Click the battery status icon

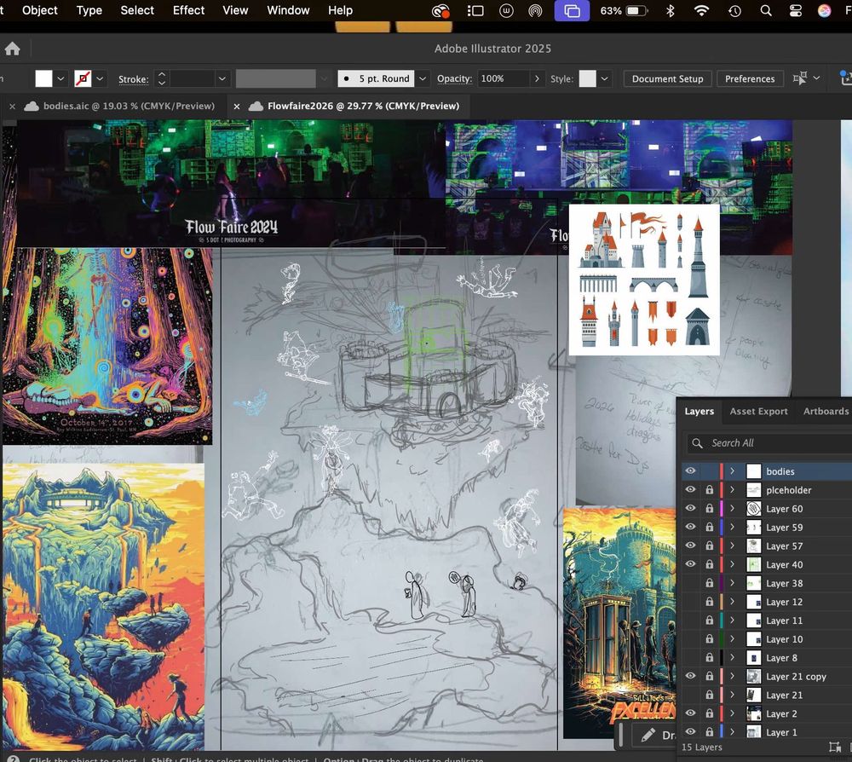tap(636, 11)
